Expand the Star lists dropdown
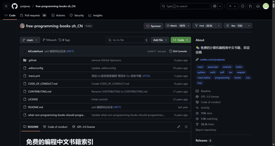 pos(249,26)
